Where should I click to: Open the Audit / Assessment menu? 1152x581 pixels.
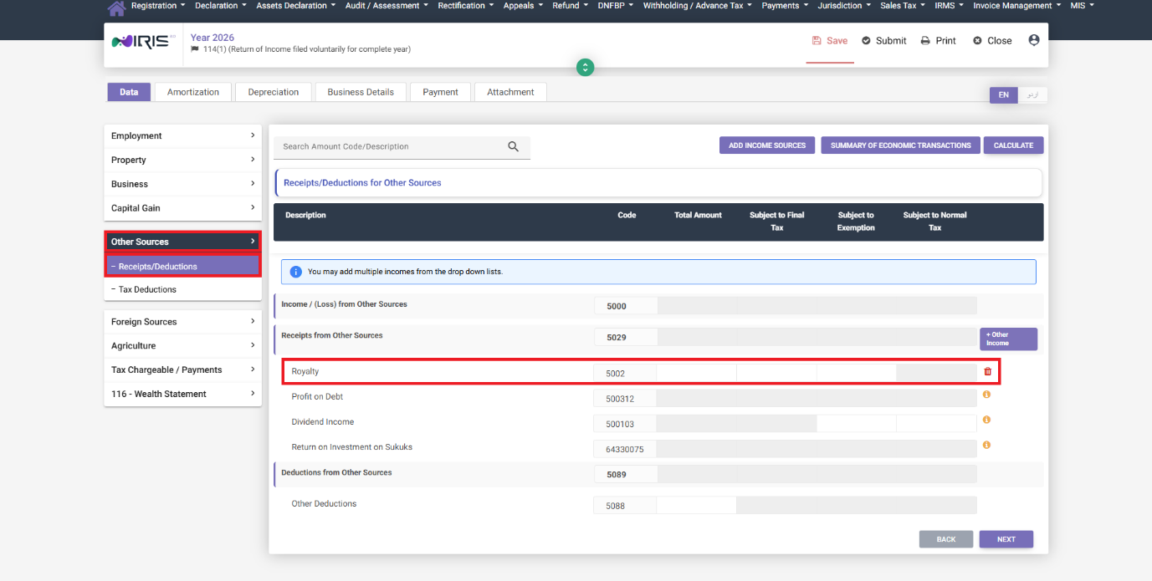click(x=387, y=6)
